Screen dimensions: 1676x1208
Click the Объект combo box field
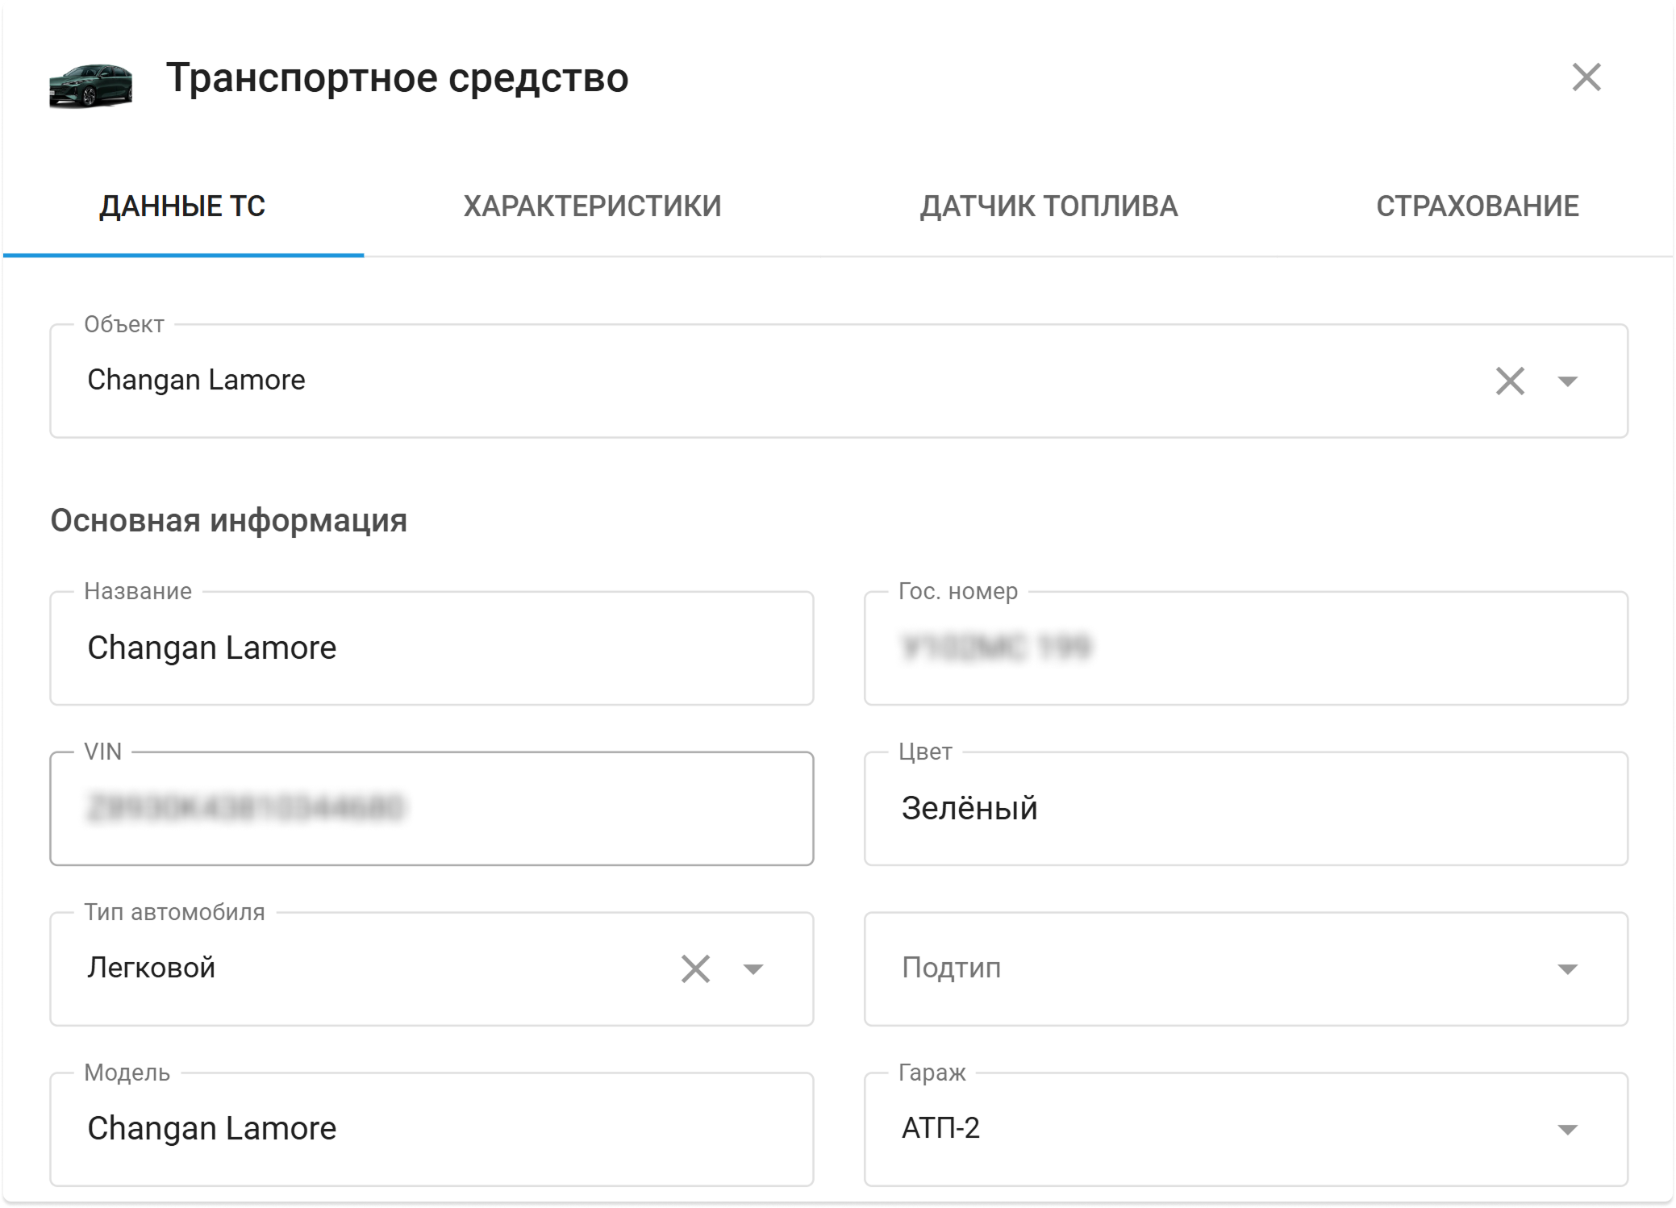pyautogui.click(x=839, y=381)
